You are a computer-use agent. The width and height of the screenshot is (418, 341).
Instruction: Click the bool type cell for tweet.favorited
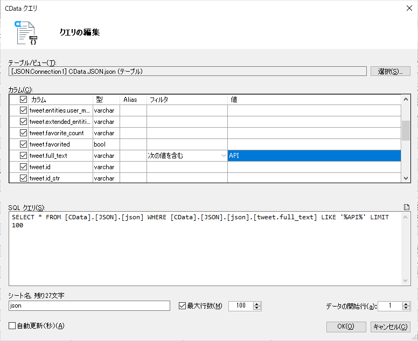(x=106, y=144)
